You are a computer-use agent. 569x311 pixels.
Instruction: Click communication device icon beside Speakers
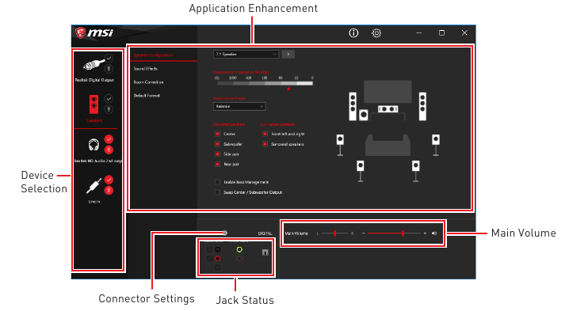109,109
